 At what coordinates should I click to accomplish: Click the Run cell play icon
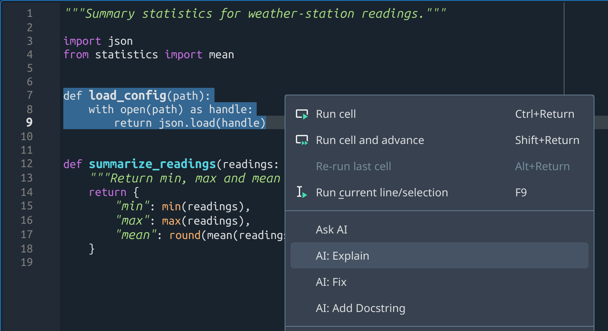pos(302,114)
